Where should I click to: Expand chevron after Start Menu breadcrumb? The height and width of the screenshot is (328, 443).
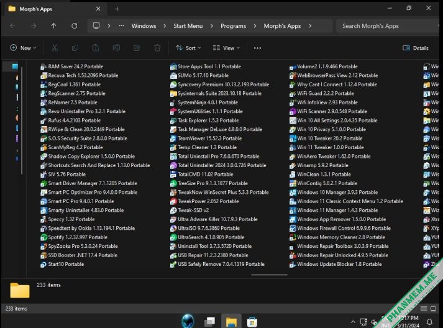[x=212, y=26]
